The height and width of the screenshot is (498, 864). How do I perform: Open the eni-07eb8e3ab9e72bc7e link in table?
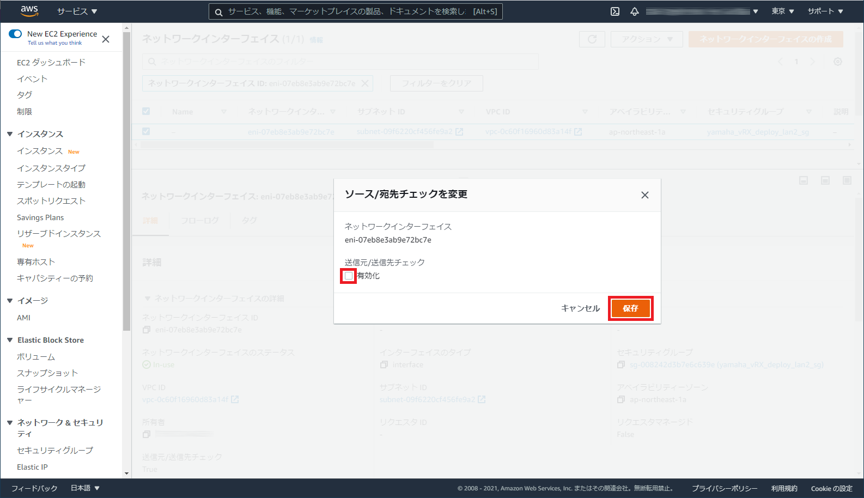click(291, 132)
